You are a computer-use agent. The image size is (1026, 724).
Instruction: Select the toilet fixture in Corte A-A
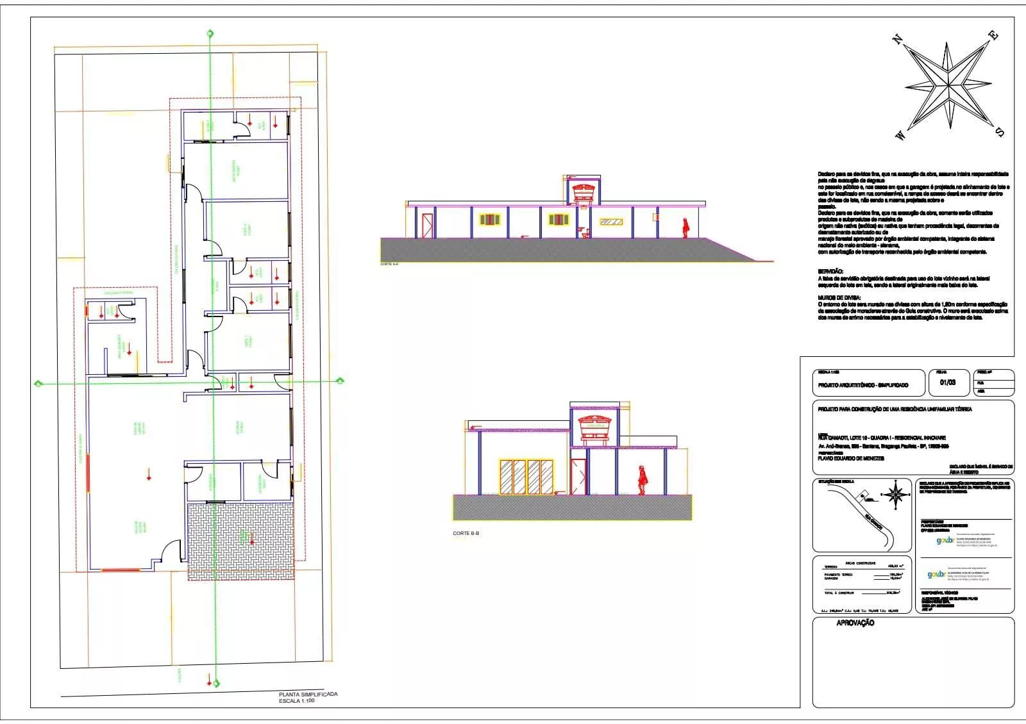tap(584, 233)
